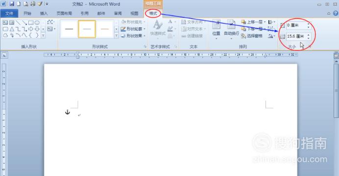Choose the highlighted blue line style thumbnail
The height and width of the screenshot is (176, 339).
pos(87,29)
